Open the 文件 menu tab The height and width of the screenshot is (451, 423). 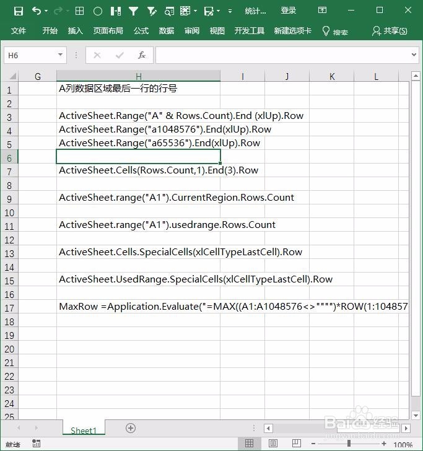19,30
